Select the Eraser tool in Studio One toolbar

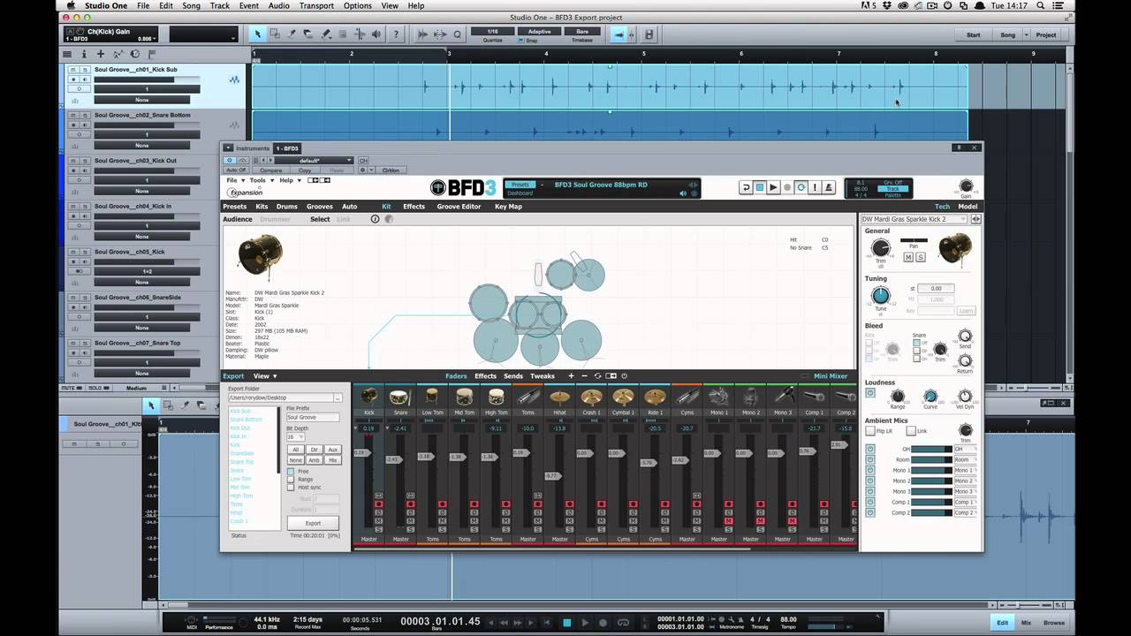click(x=308, y=34)
